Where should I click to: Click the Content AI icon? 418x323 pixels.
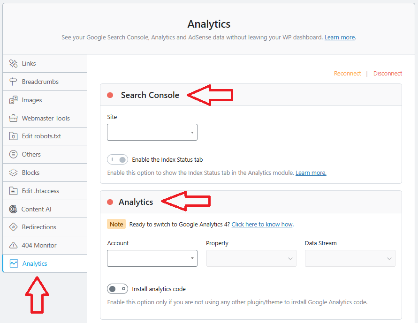pos(13,209)
